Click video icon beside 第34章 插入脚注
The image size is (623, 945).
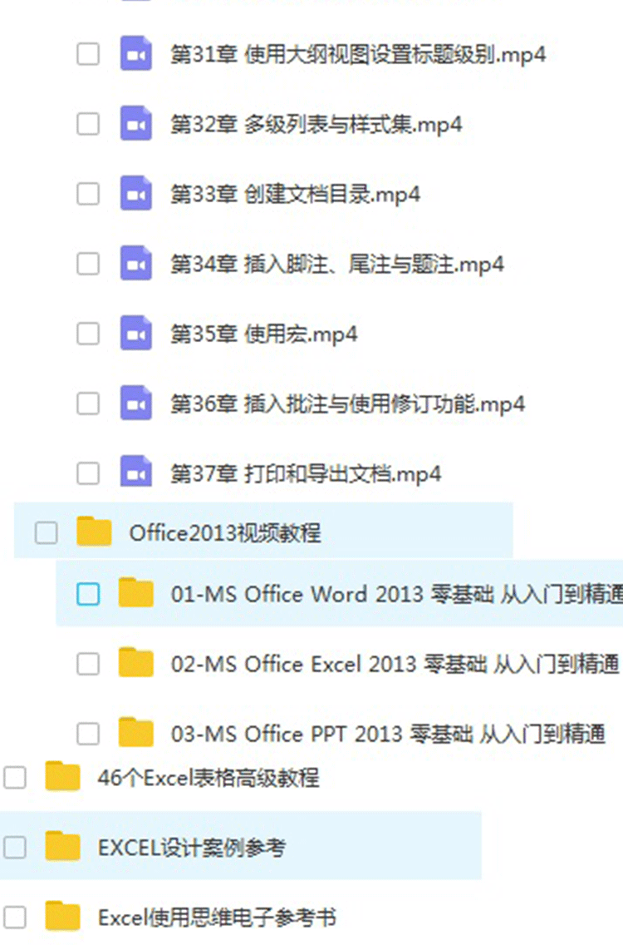[135, 264]
